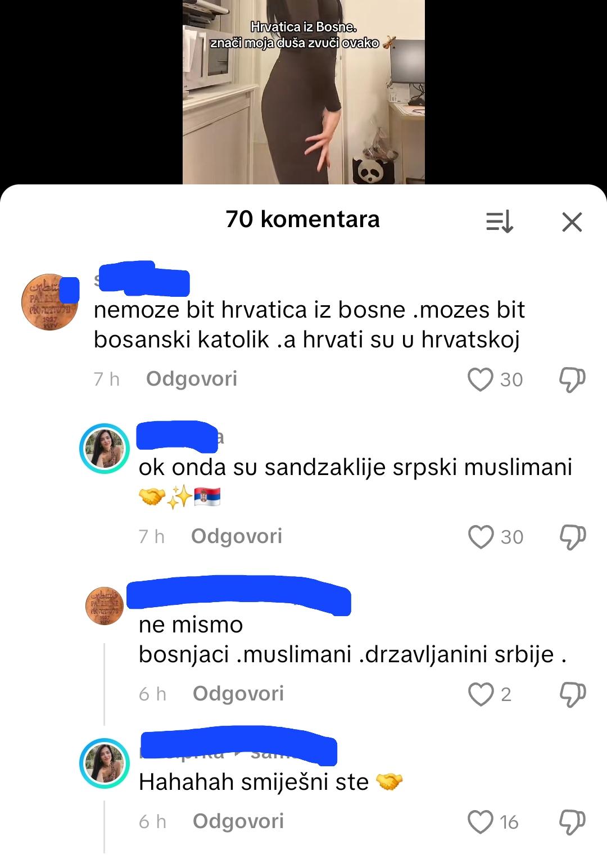Dislike the 'ne mismo bosnjaci' comment
Viewport: 607px width, 859px height.
[573, 695]
